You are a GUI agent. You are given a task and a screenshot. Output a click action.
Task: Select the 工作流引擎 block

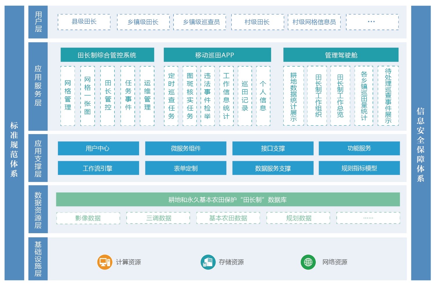98,168
